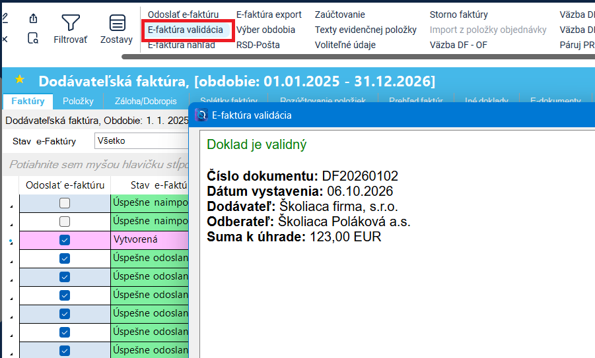
Task: Click the E-faktúra validácia window icon
Action: tap(201, 115)
